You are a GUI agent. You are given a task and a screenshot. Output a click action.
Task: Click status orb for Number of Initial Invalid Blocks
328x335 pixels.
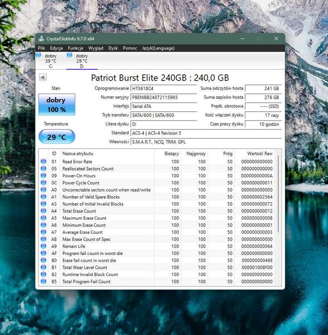[44, 204]
